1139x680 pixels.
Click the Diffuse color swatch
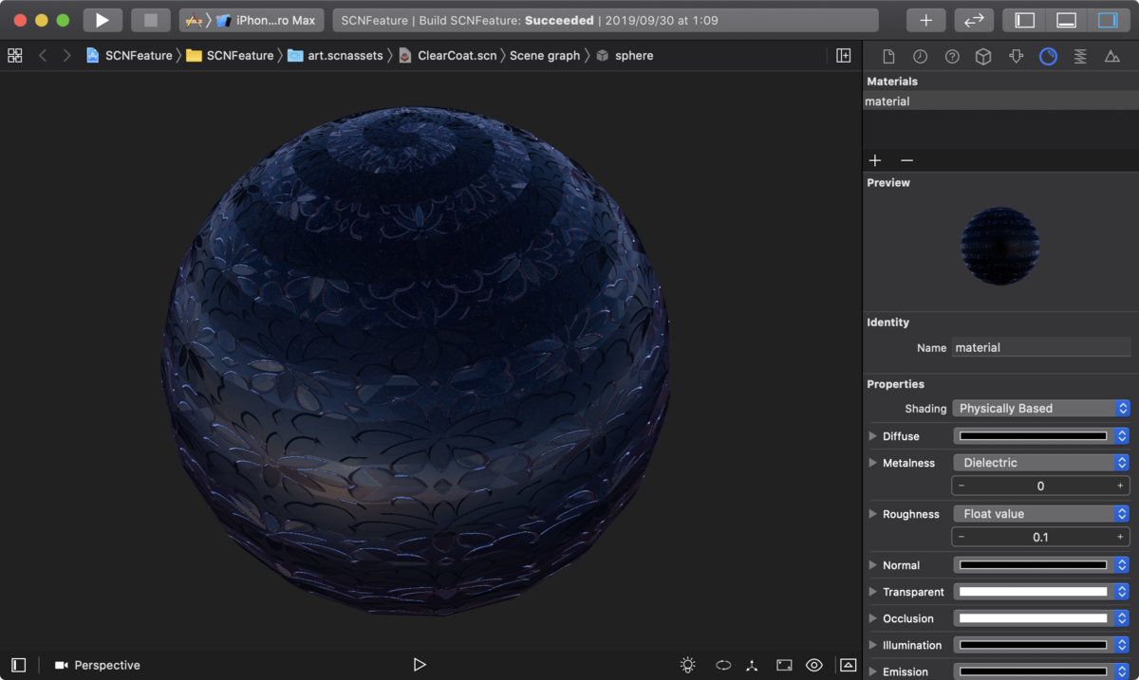(1033, 436)
